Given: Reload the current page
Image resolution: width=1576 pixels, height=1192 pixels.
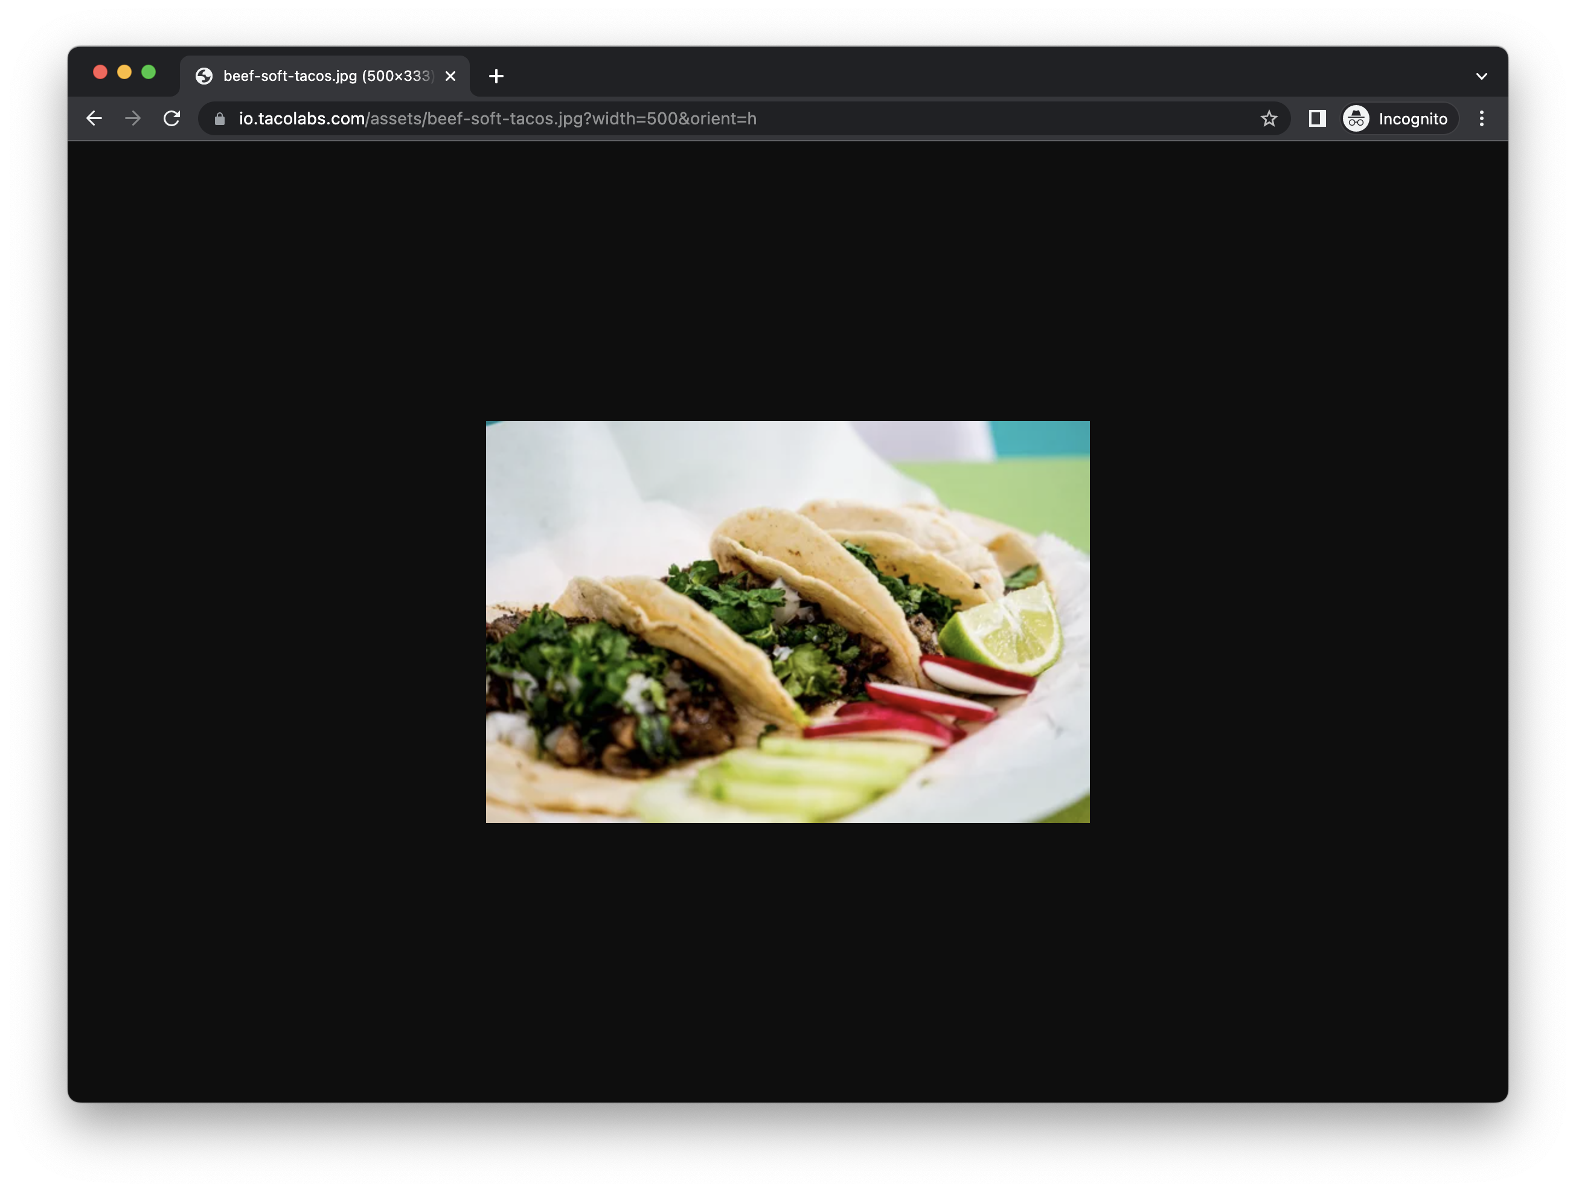Looking at the screenshot, I should (171, 118).
